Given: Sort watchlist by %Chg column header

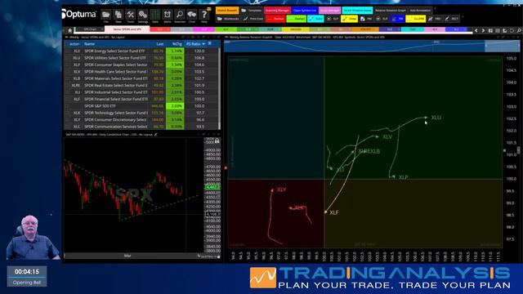Looking at the screenshot, I should (177, 43).
